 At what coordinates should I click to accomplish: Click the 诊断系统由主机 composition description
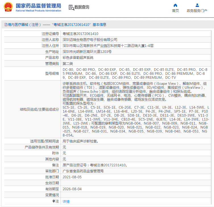click(x=136, y=109)
